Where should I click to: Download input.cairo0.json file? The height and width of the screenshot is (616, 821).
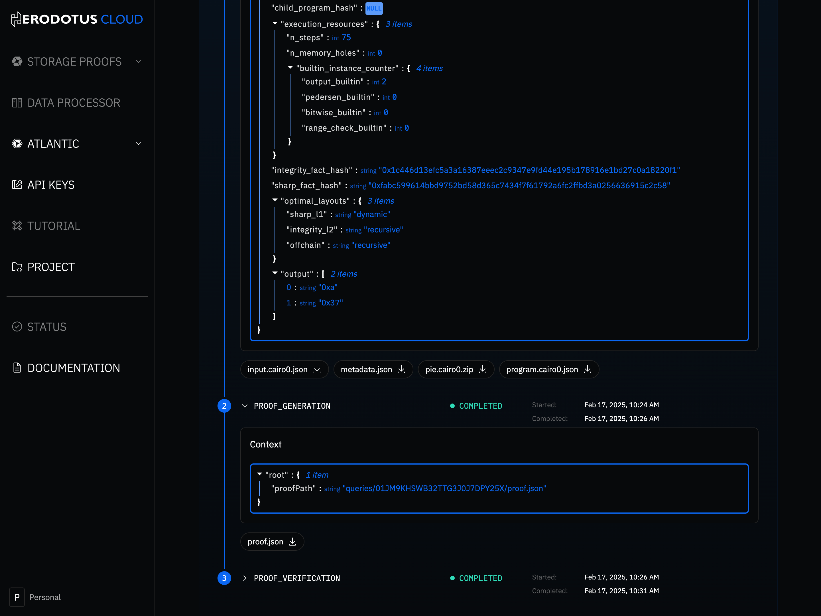point(284,369)
